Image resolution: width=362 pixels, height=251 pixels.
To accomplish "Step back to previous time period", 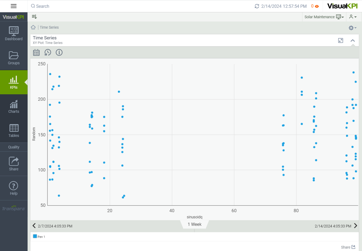I will (34, 226).
